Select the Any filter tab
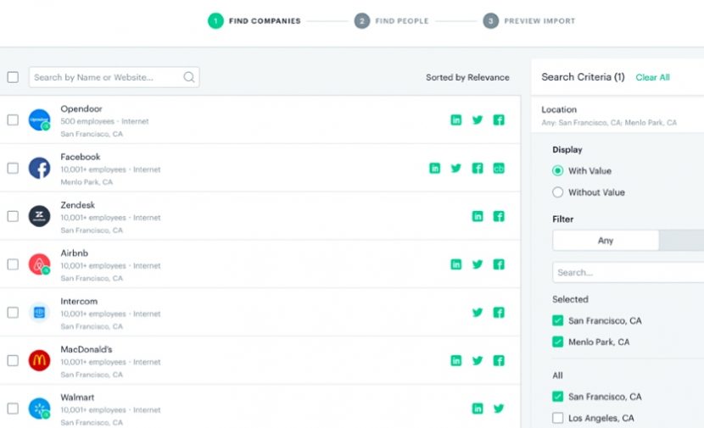The height and width of the screenshot is (428, 704). click(606, 241)
